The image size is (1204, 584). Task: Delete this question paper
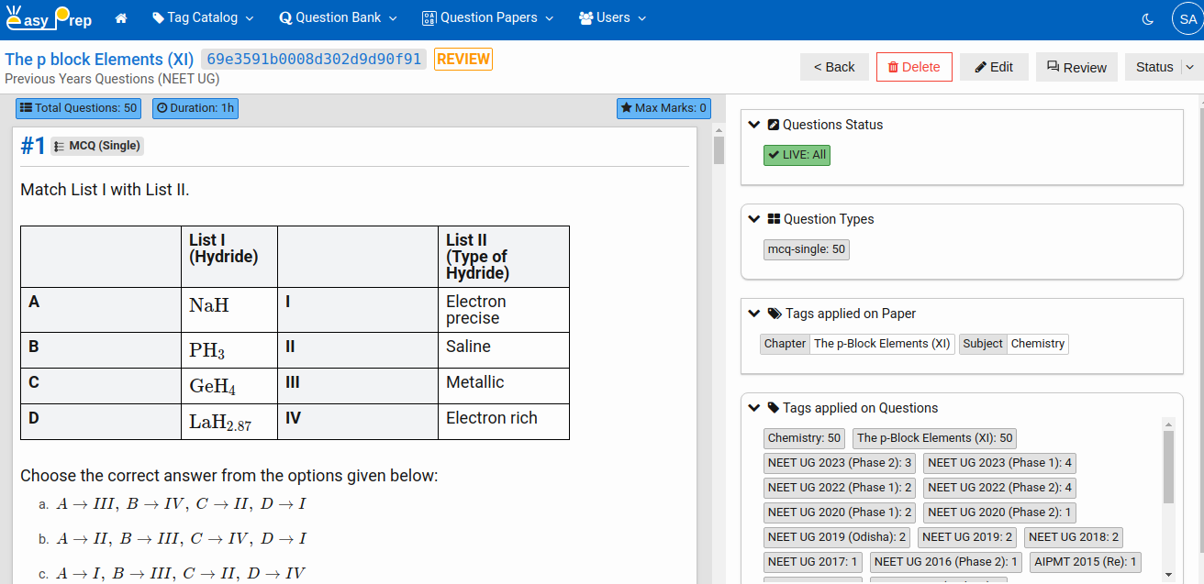[x=914, y=67]
